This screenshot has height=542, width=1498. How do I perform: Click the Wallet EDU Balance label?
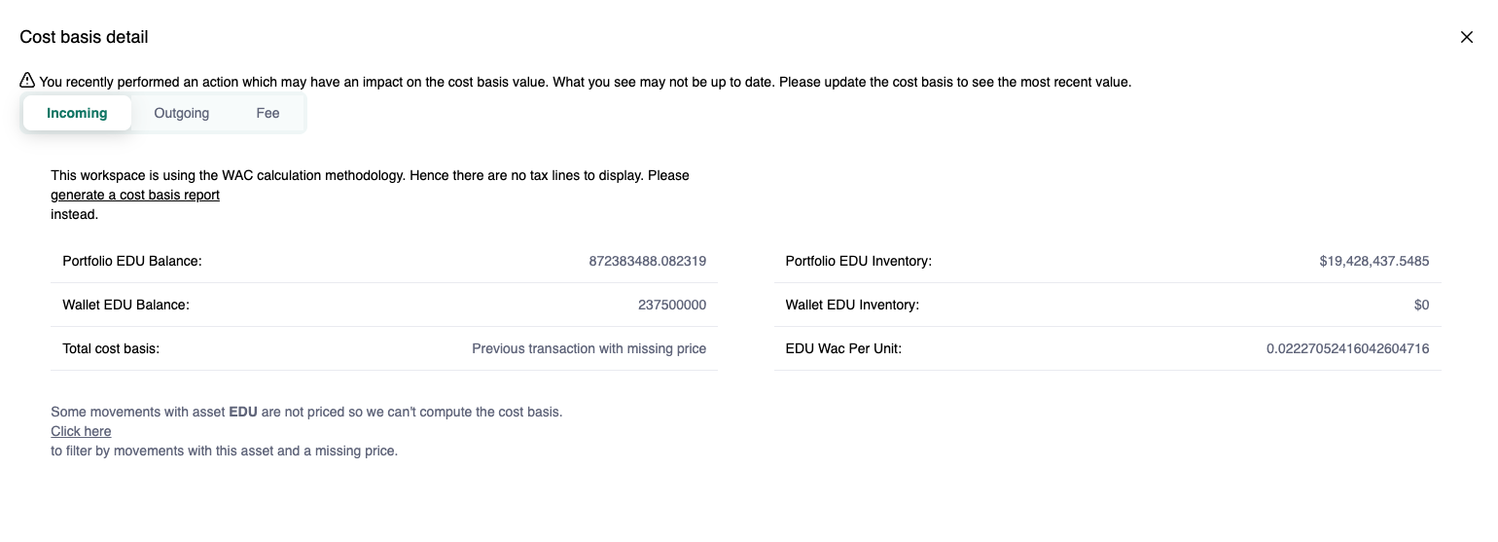(125, 305)
